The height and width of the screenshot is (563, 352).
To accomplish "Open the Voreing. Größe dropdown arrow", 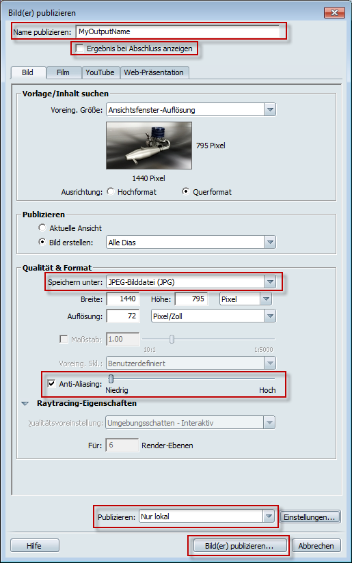I will 270,110.
